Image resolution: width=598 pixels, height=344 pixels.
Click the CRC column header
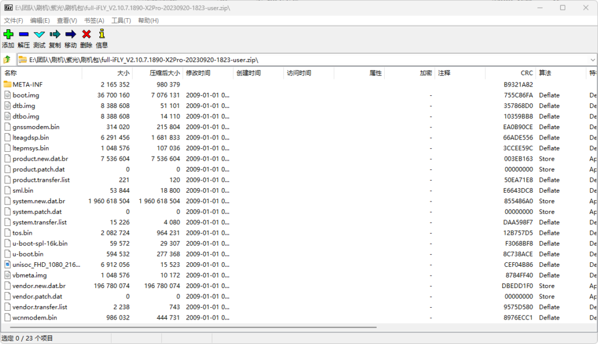coord(526,73)
